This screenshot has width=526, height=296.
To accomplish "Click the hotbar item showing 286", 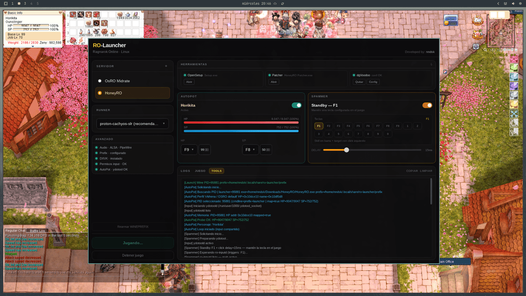I will tap(96, 32).
